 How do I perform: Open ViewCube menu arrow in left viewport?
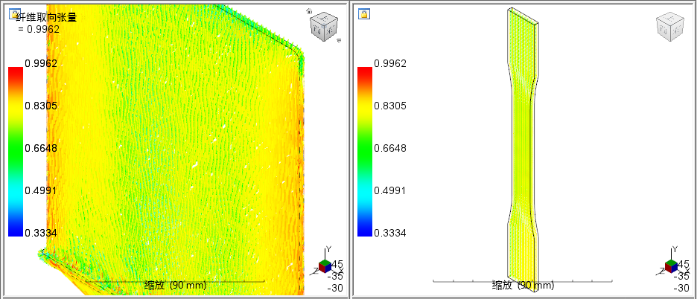pyautogui.click(x=339, y=40)
